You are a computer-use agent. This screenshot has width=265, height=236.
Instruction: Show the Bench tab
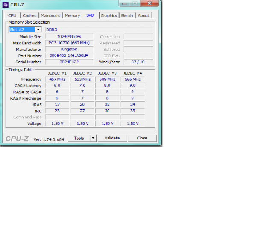(x=127, y=15)
